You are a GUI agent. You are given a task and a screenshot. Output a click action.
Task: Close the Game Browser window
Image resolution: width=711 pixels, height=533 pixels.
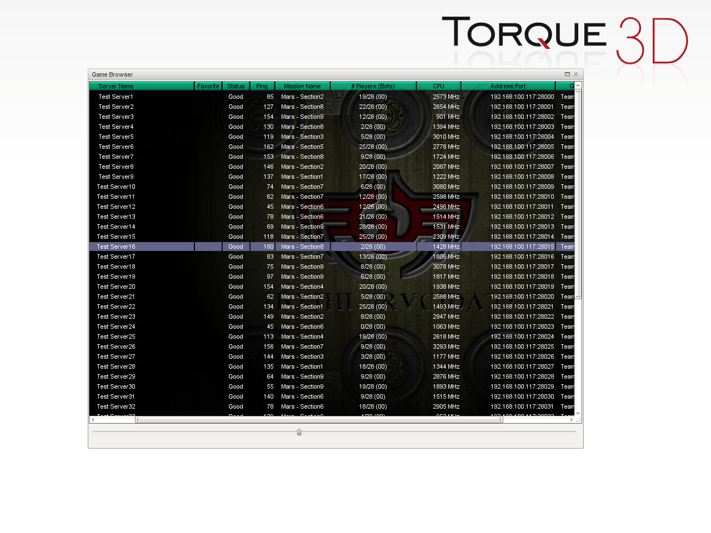tap(576, 74)
